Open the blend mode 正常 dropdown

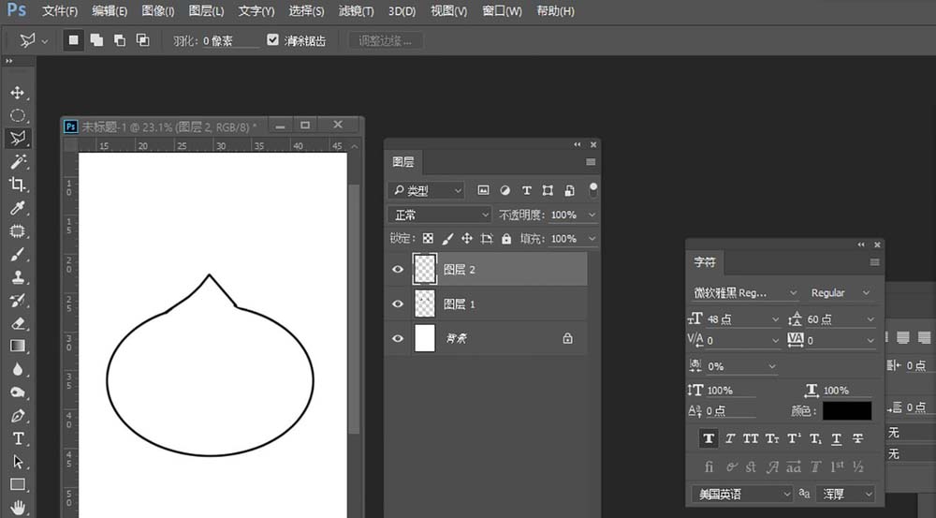pyautogui.click(x=440, y=215)
